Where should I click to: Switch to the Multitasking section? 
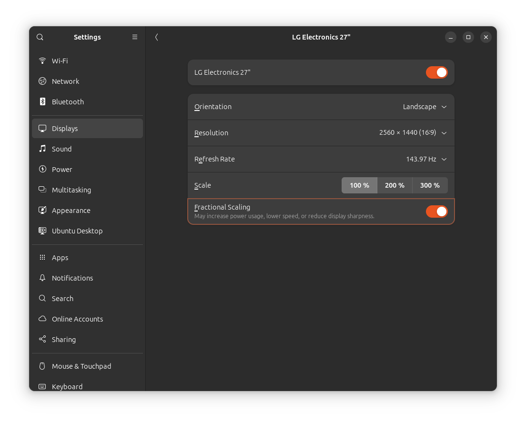click(71, 190)
